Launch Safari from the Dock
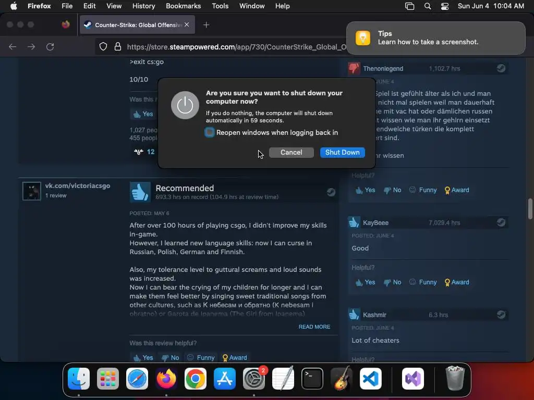Screen dimensions: 534x400 pos(137,379)
